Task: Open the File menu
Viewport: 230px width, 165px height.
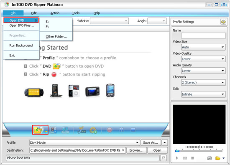Action: pos(13,13)
